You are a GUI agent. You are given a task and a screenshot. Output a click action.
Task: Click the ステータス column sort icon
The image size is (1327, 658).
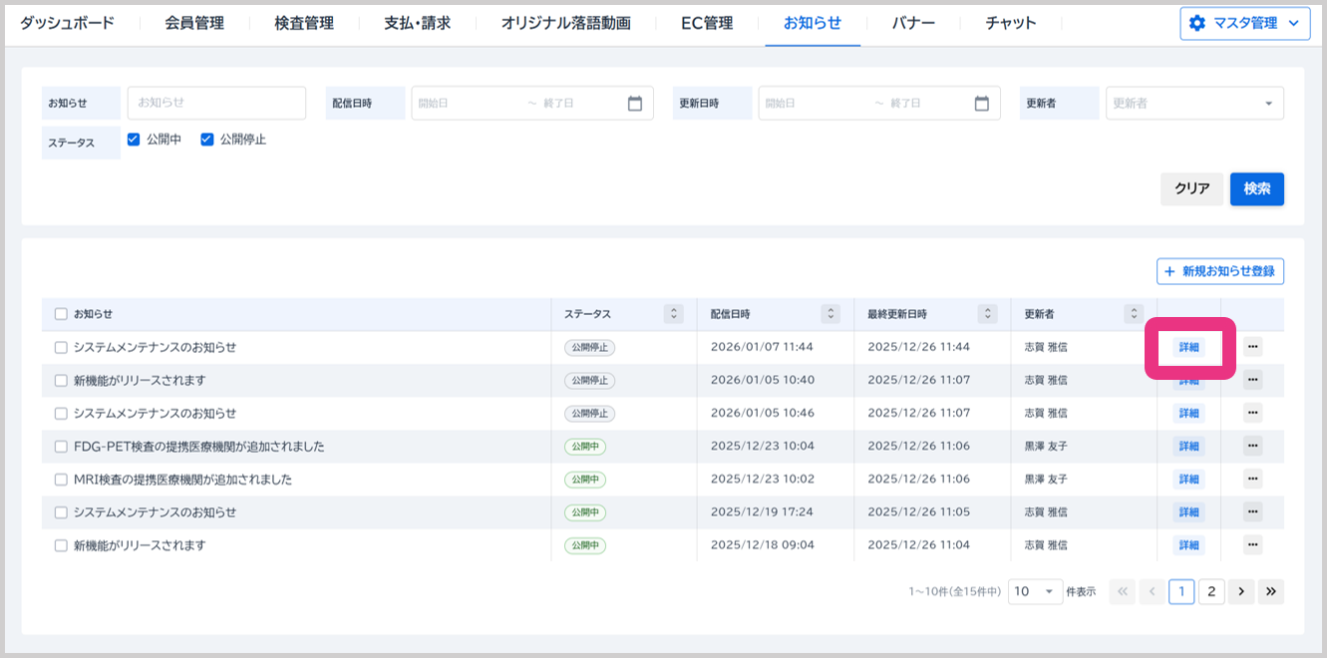point(674,314)
